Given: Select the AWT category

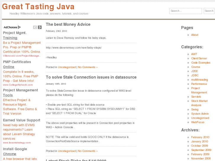Looking at the screenshot, I should (x=194, y=54).
